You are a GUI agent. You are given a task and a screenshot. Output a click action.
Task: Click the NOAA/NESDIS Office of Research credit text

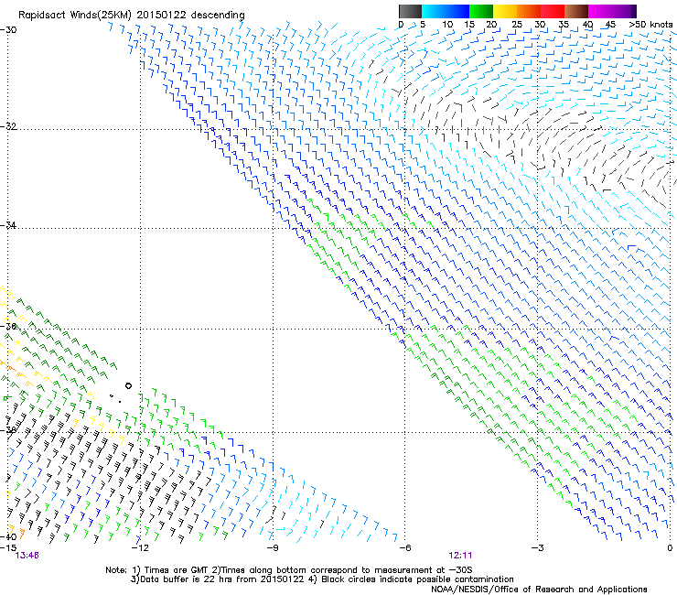pyautogui.click(x=539, y=590)
